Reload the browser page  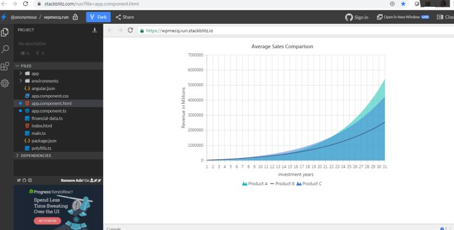point(26,4)
